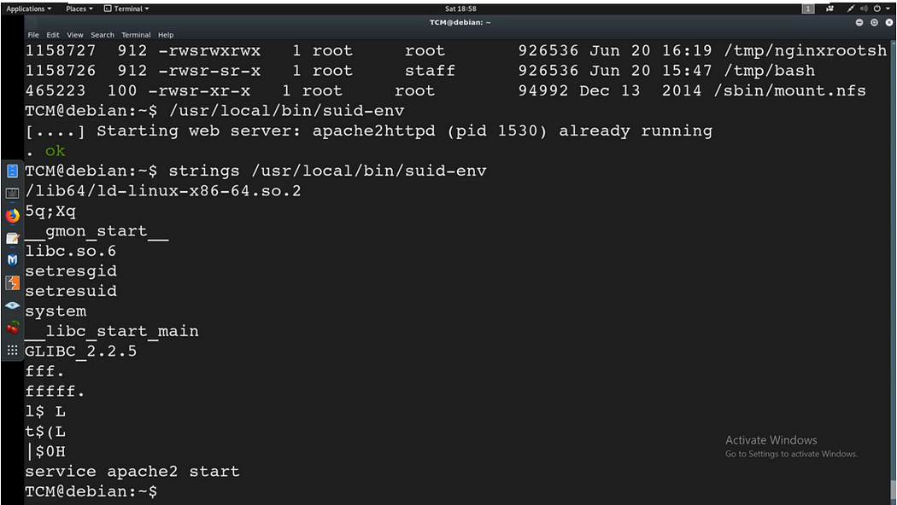The width and height of the screenshot is (897, 505).
Task: Click the terminal icon in the dock
Action: [x=12, y=193]
